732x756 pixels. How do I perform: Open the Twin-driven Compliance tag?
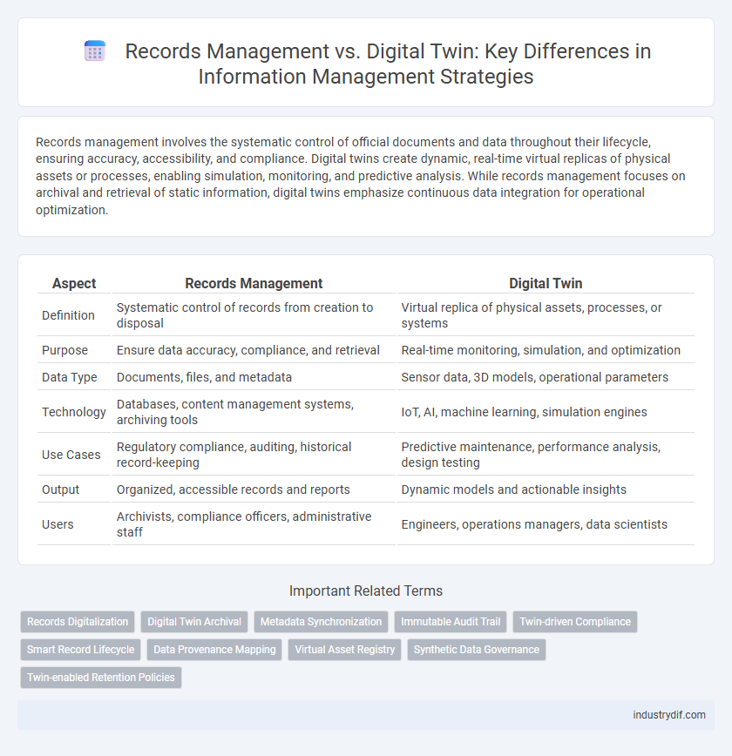575,622
